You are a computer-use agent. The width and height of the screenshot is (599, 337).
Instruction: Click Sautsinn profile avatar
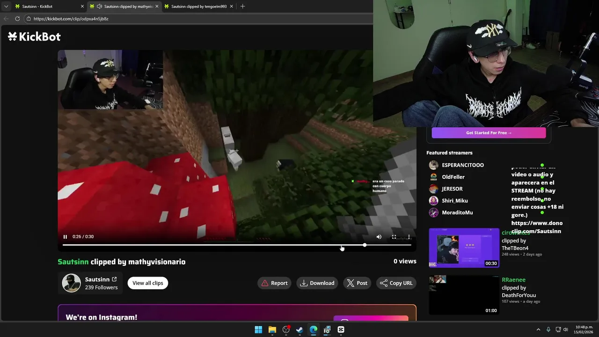[x=72, y=283]
